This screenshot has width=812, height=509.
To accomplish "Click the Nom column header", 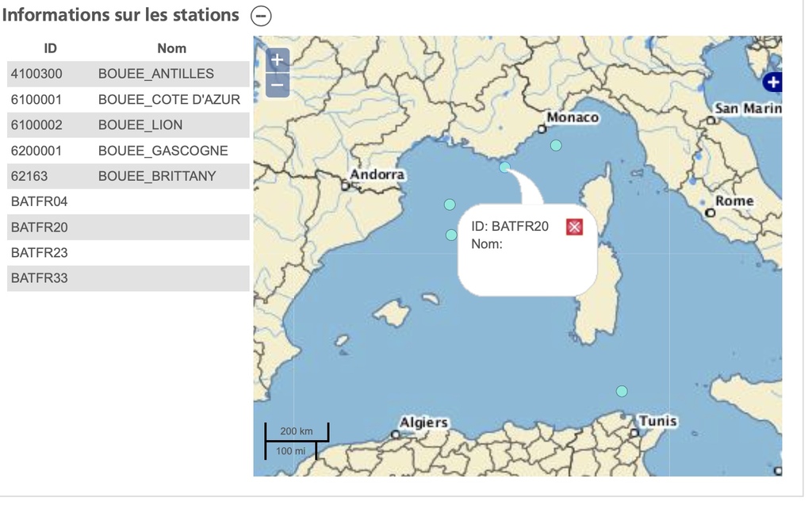I will click(x=172, y=48).
